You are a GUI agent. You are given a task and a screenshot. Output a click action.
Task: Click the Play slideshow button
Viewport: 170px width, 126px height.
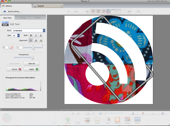pyautogui.click(x=74, y=11)
